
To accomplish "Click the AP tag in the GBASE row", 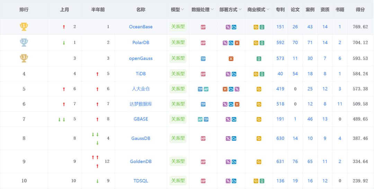I will [x=200, y=119].
